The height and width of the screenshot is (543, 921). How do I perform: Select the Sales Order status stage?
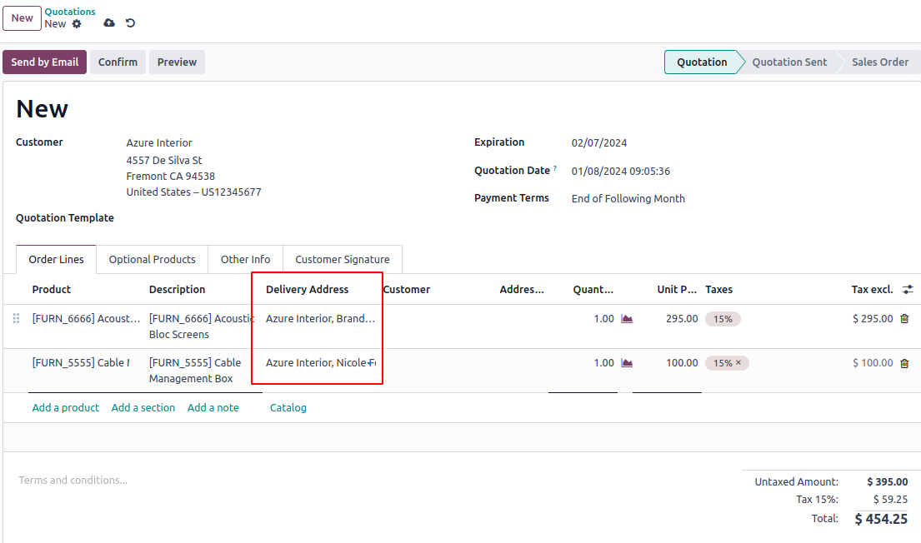click(880, 62)
